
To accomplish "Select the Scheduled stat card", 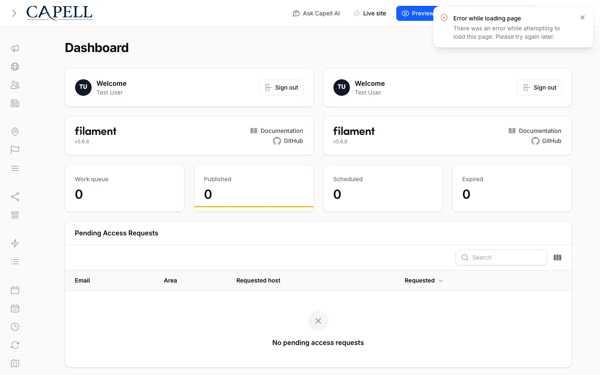I will (383, 188).
